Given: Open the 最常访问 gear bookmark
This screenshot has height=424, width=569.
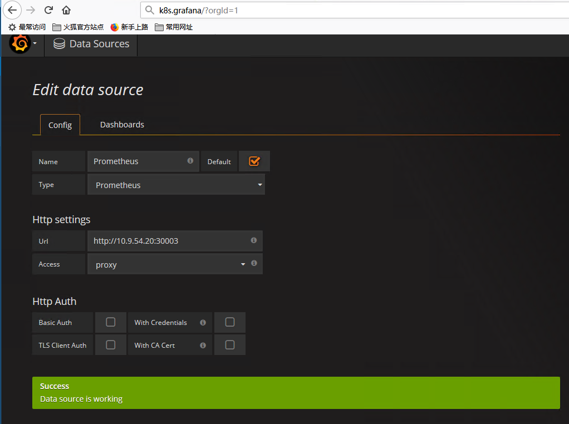Looking at the screenshot, I should 27,27.
